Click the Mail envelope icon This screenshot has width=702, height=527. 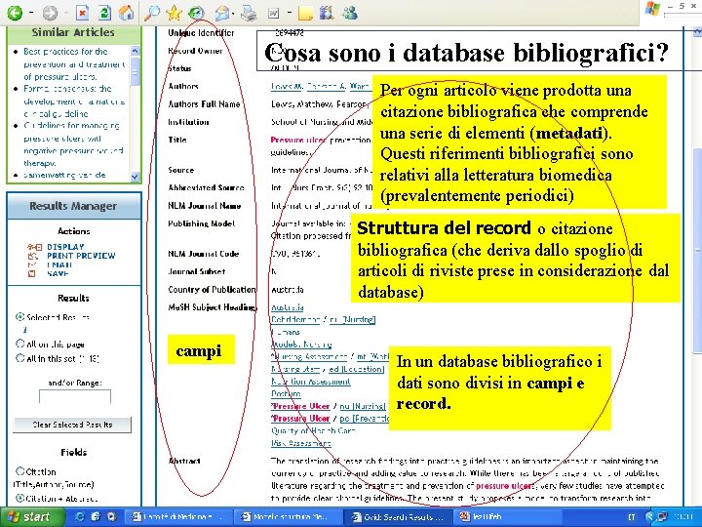[222, 14]
